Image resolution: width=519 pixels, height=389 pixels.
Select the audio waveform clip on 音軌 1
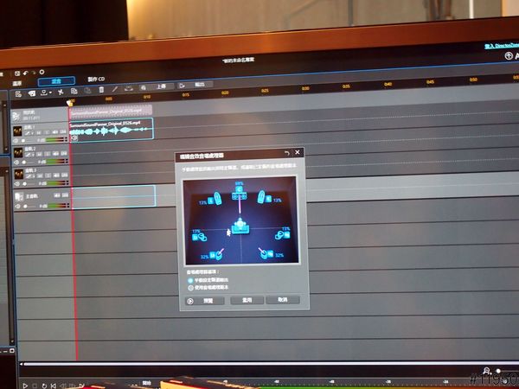[112, 130]
